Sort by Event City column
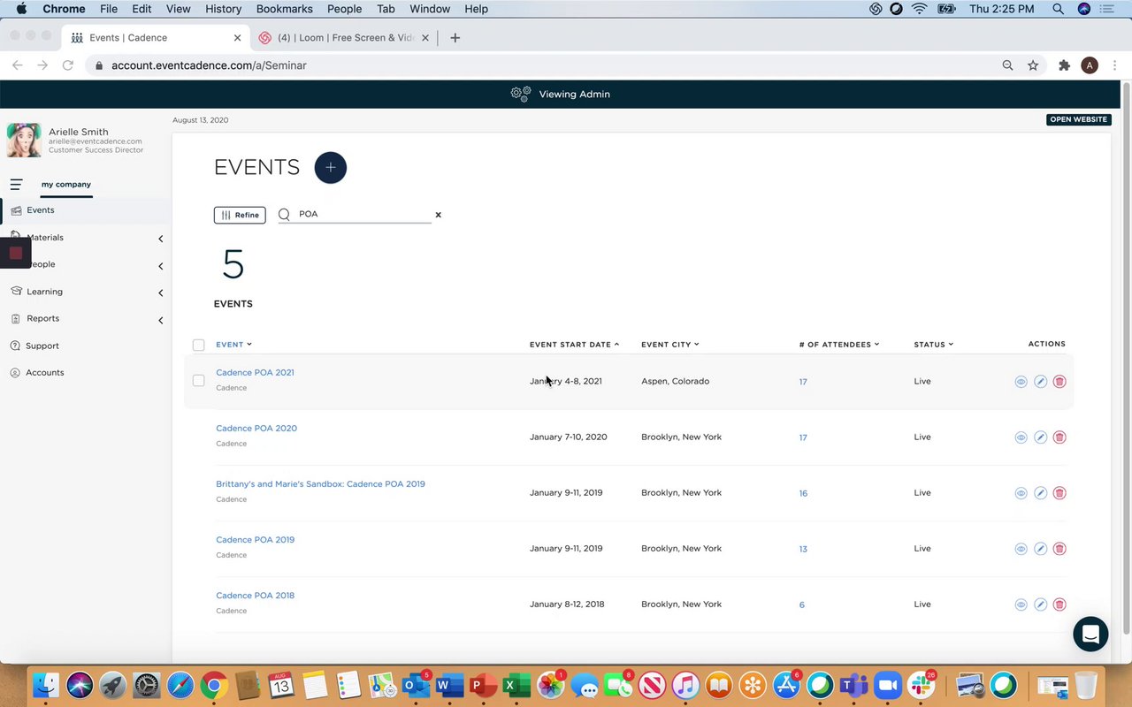The height and width of the screenshot is (707, 1132). pyautogui.click(x=669, y=345)
